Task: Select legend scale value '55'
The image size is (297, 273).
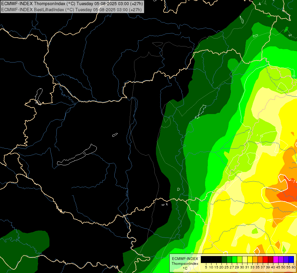Action: pyautogui.click(x=288, y=267)
